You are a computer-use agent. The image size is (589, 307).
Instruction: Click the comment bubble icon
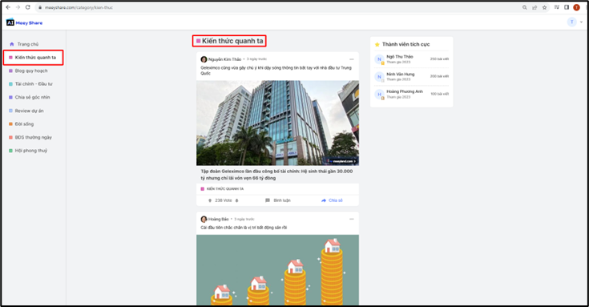point(268,200)
